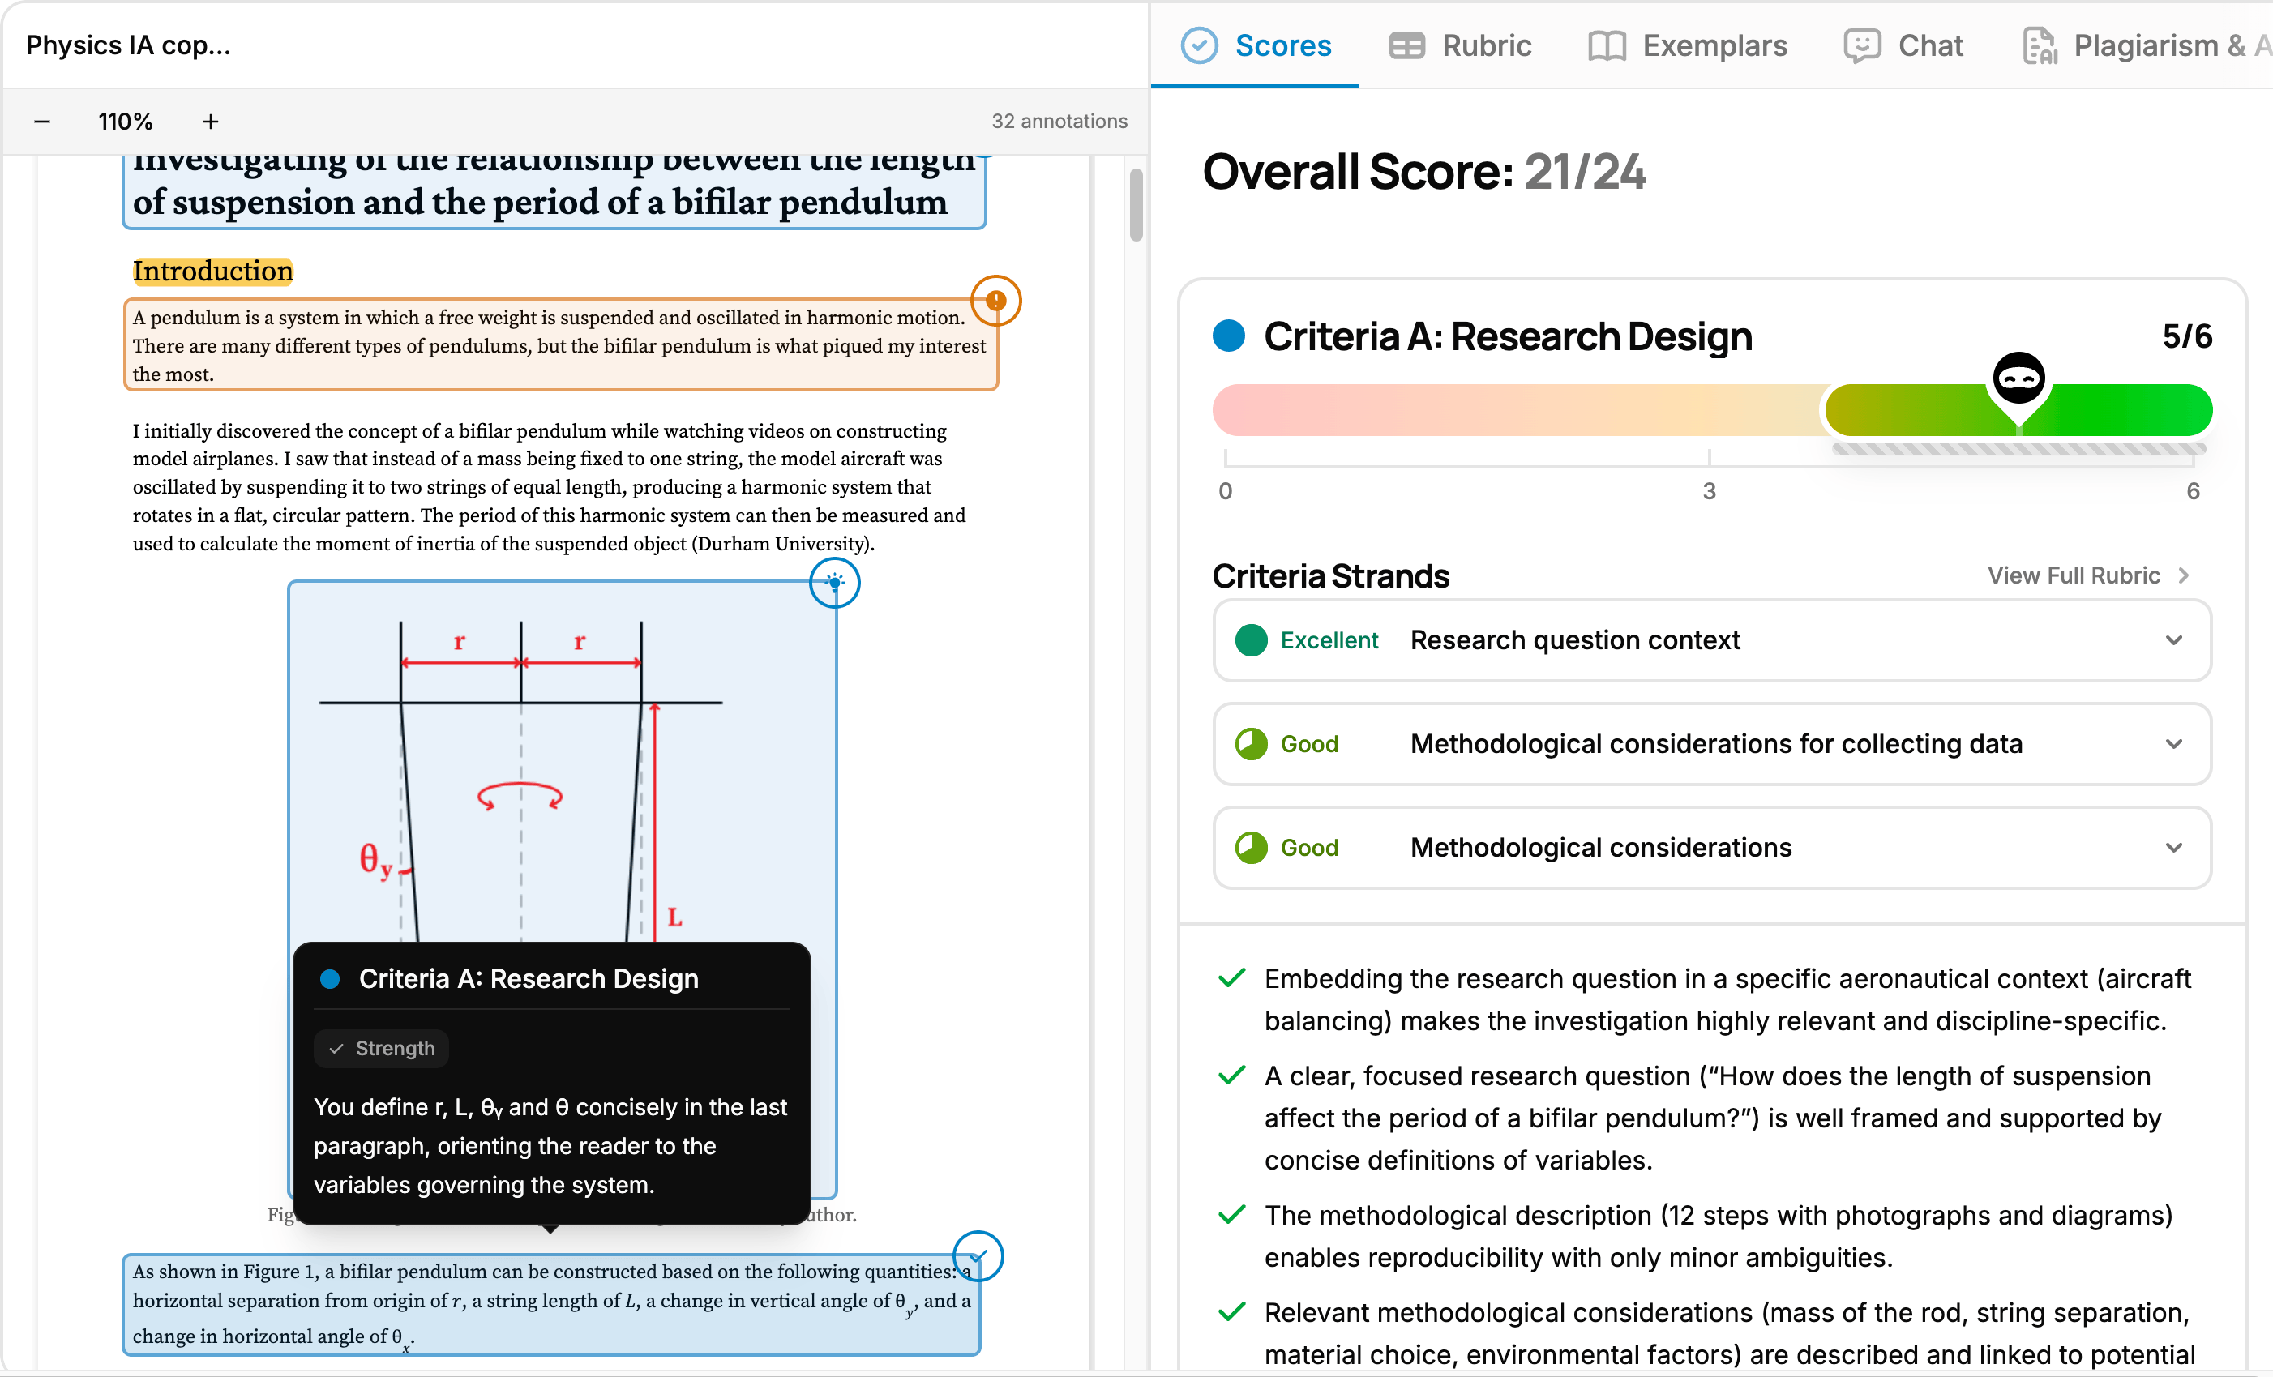The height and width of the screenshot is (1377, 2273).
Task: Click the Plagiarism & AI document icon
Action: pyautogui.click(x=2039, y=45)
